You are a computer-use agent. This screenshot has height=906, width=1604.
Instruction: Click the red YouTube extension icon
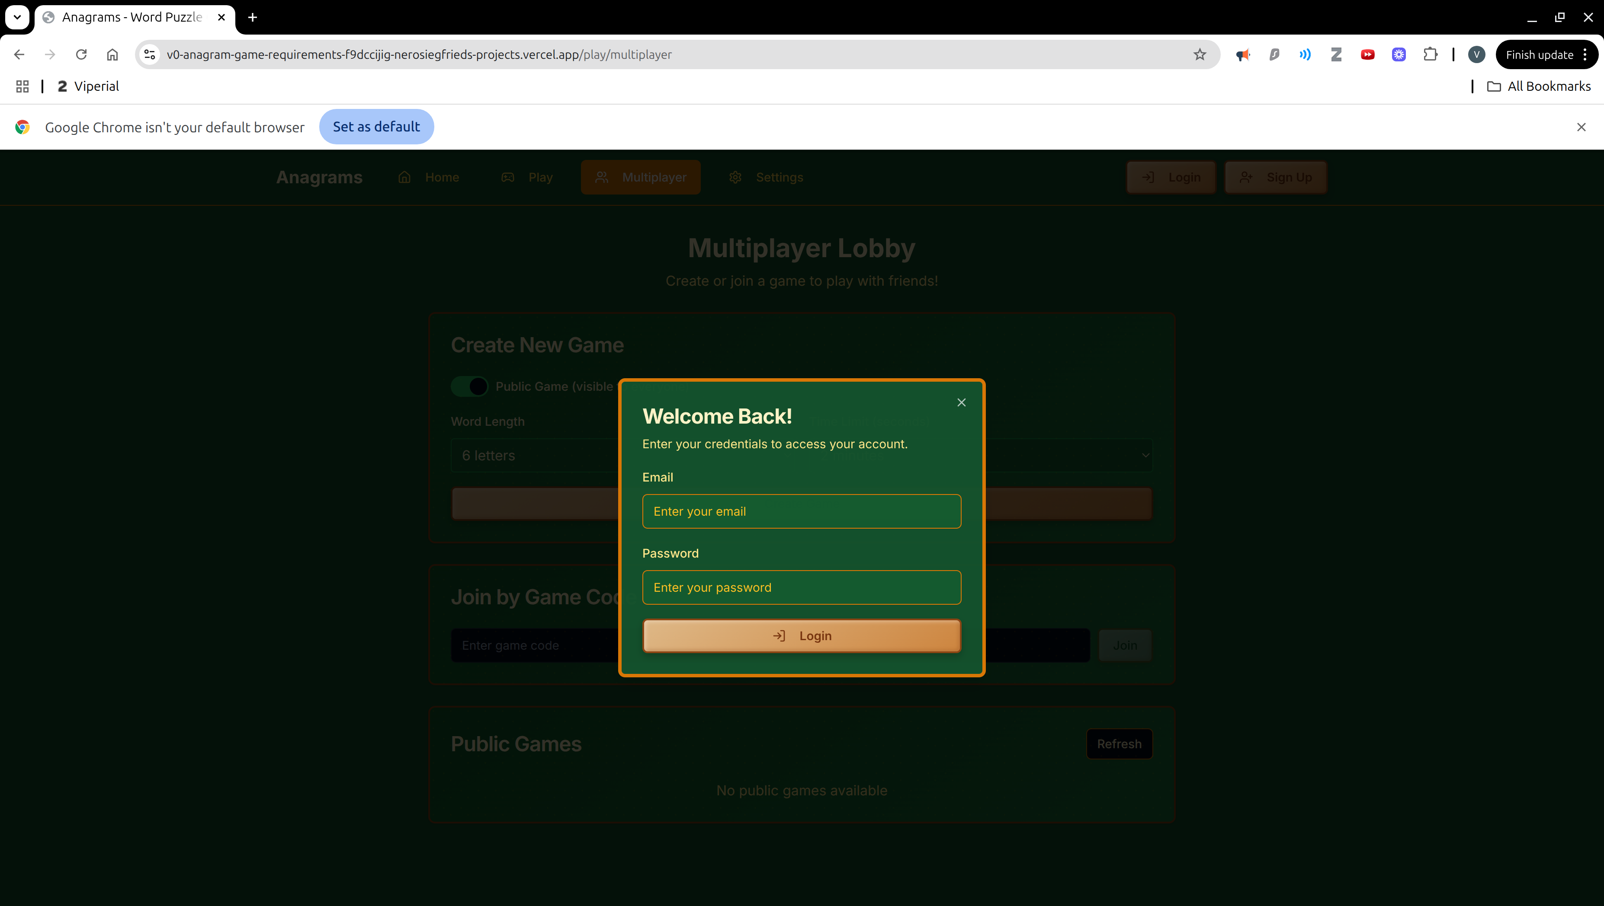[1367, 55]
